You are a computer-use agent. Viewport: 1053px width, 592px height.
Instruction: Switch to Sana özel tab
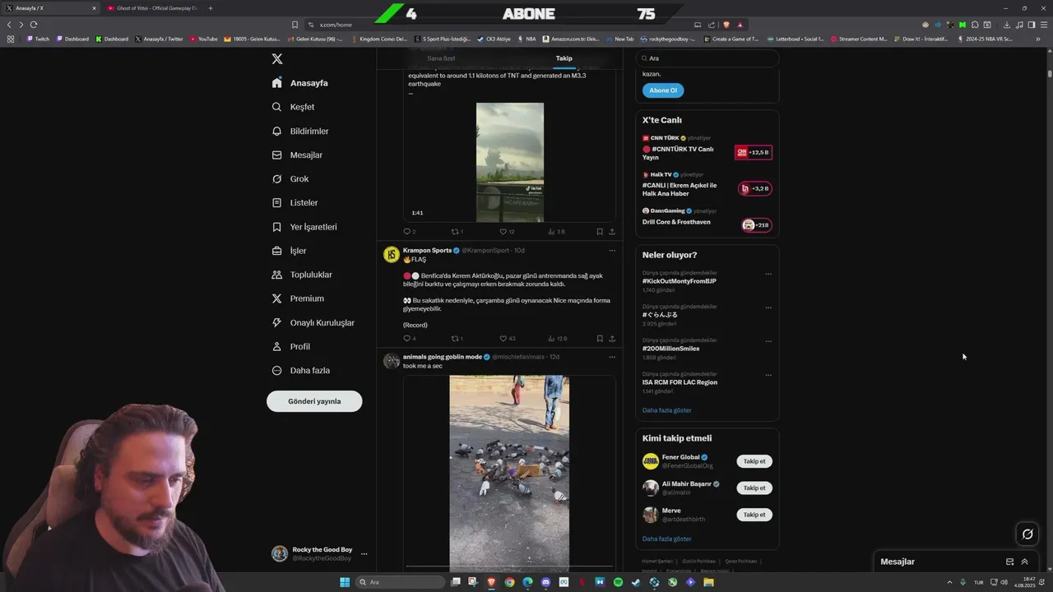click(441, 58)
